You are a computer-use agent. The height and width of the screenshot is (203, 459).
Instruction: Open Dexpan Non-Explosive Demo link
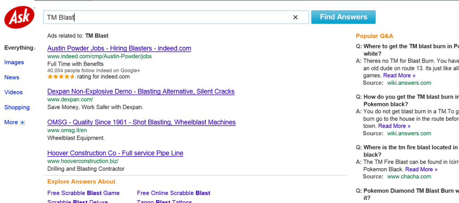click(141, 91)
